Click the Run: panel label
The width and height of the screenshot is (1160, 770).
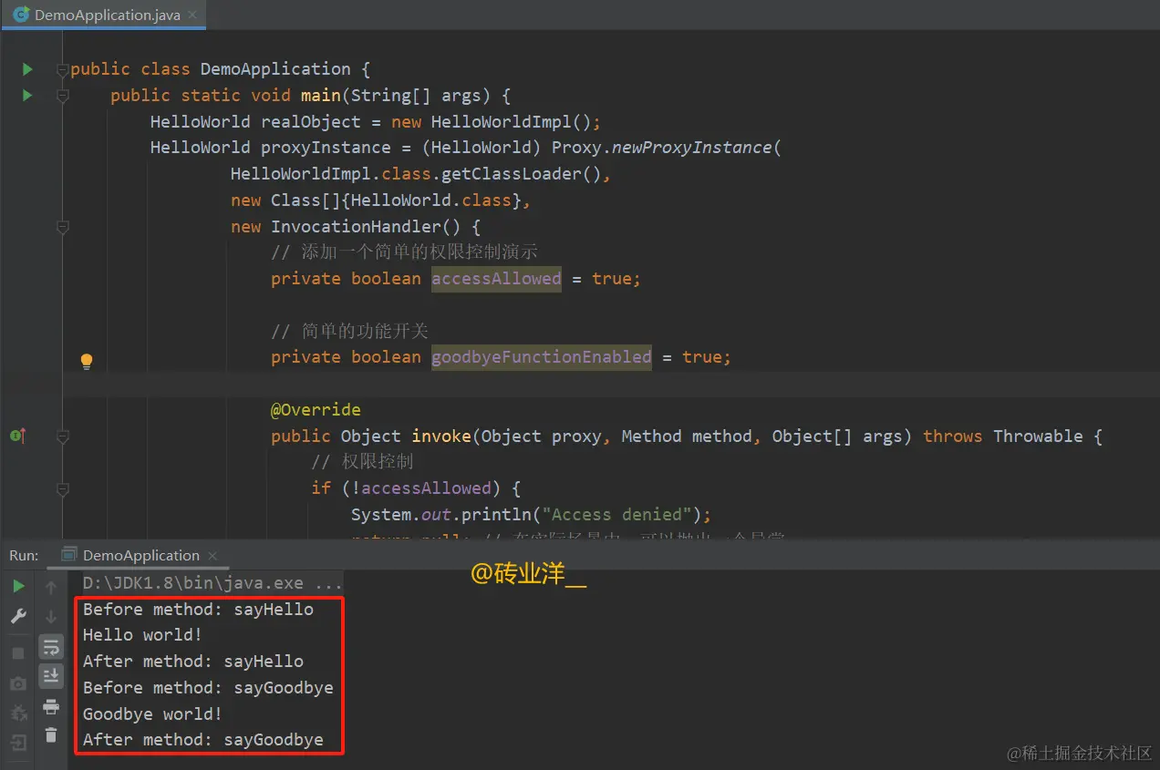tap(24, 555)
